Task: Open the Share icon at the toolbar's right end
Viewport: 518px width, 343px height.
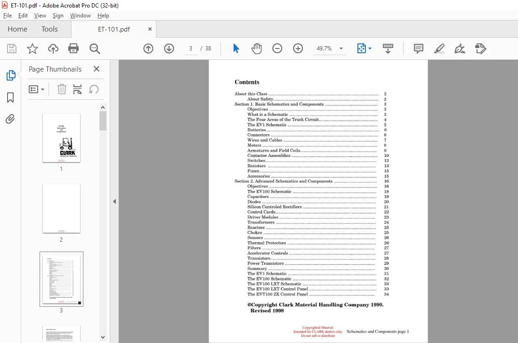Action: 481,49
